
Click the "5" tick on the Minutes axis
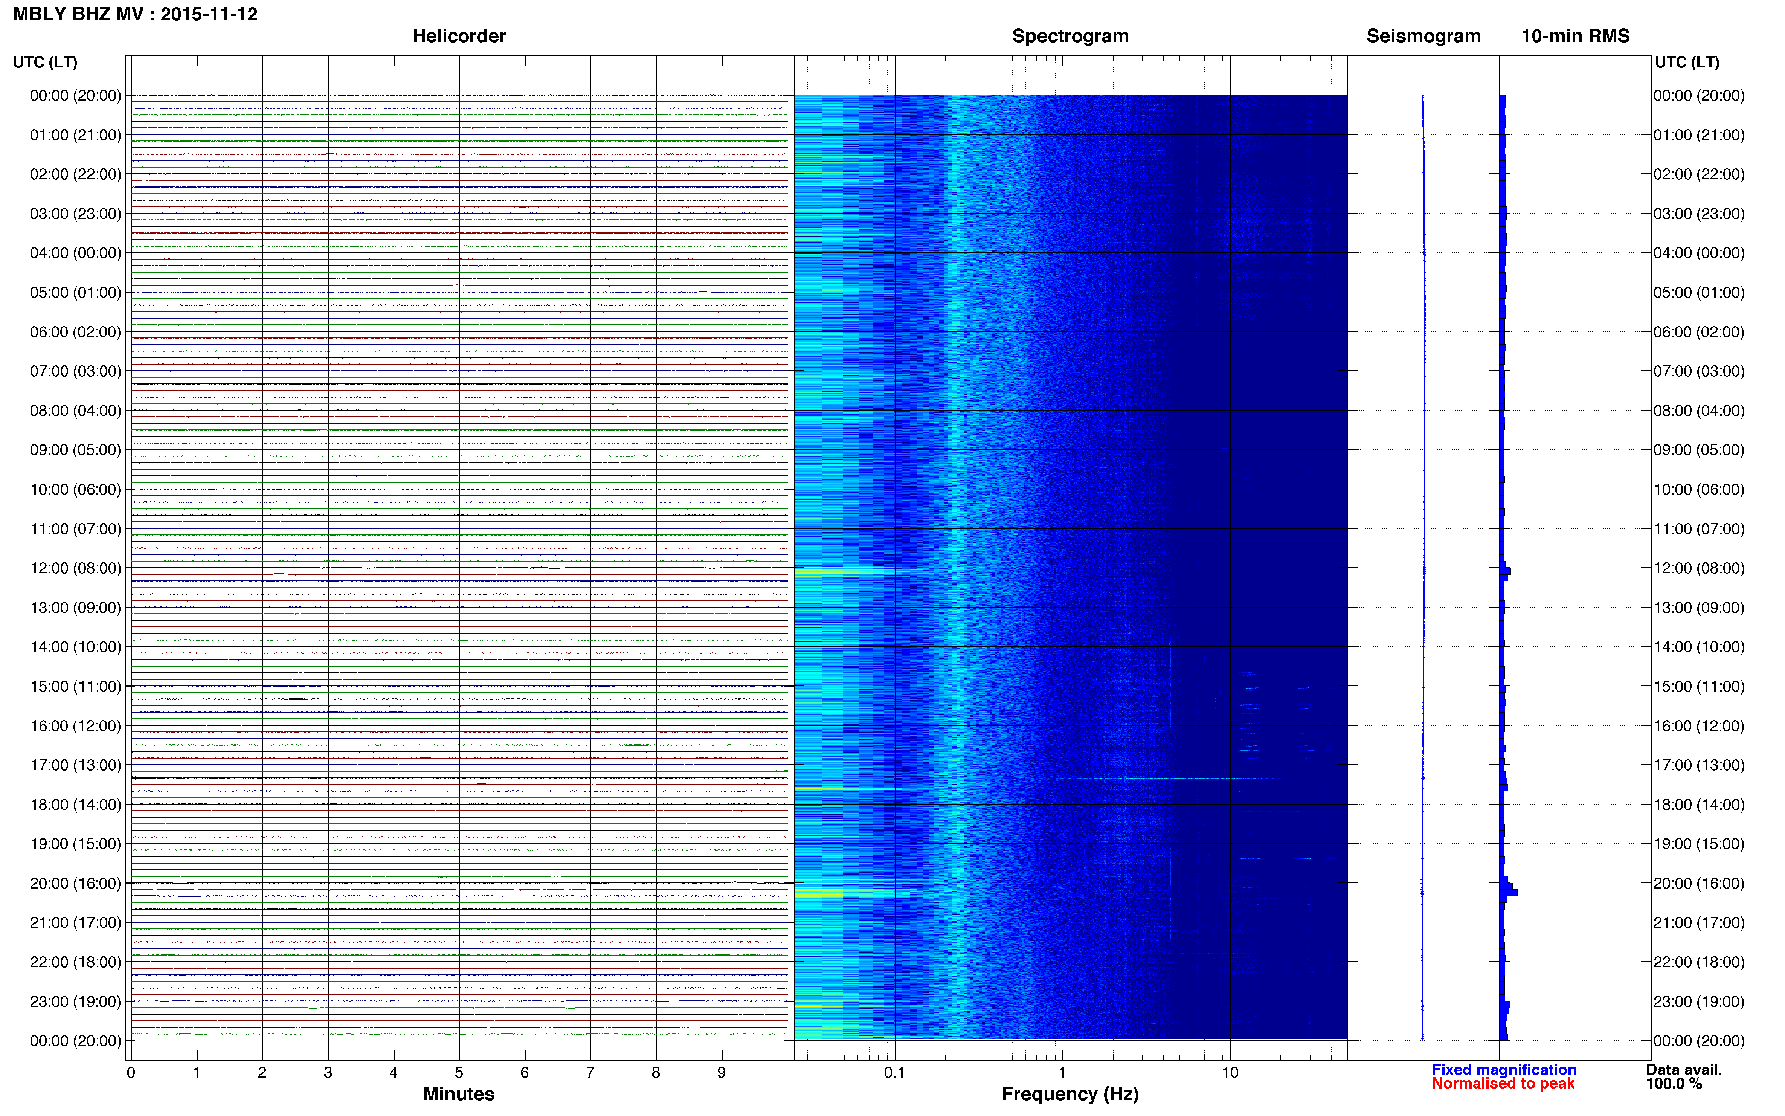459,1072
